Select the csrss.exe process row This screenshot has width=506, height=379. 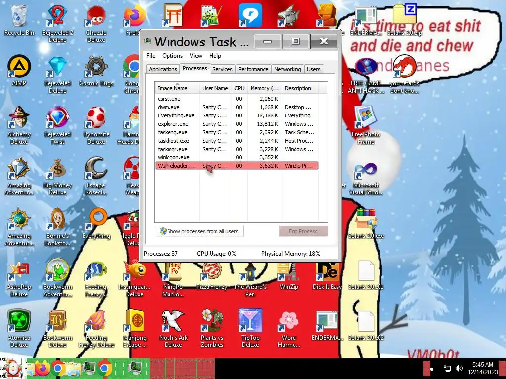click(x=237, y=99)
